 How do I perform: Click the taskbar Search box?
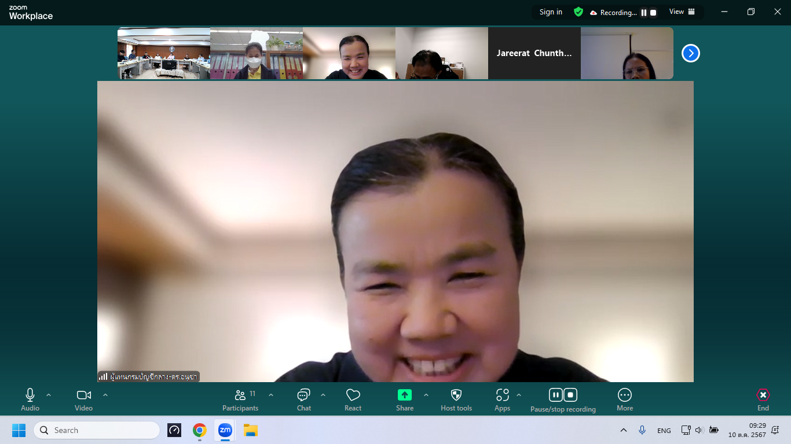[97, 430]
